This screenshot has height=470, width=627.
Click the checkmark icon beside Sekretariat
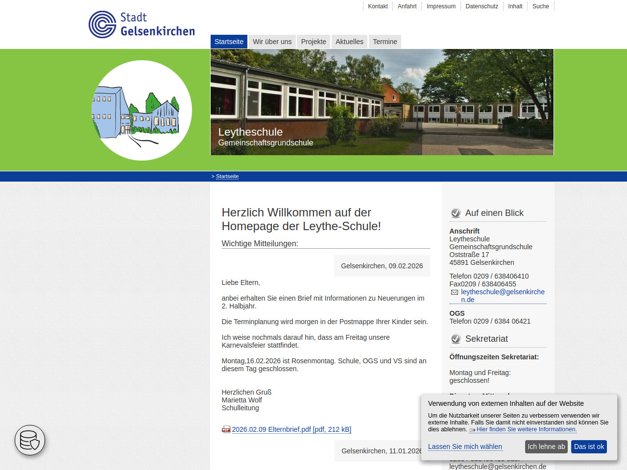pos(456,339)
